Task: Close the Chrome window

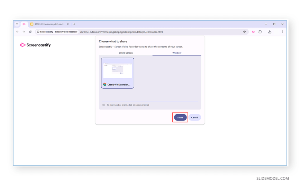Action: [282, 24]
